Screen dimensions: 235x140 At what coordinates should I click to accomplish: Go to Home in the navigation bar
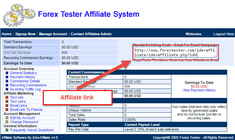click(x=7, y=34)
